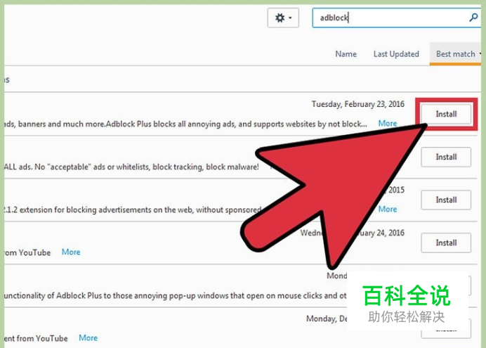Install the Adblock Plus add-on
486x348 pixels.
[x=446, y=114]
